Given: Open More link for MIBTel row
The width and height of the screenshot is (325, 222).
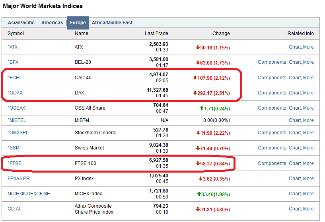Looking at the screenshot, I should tap(308, 120).
